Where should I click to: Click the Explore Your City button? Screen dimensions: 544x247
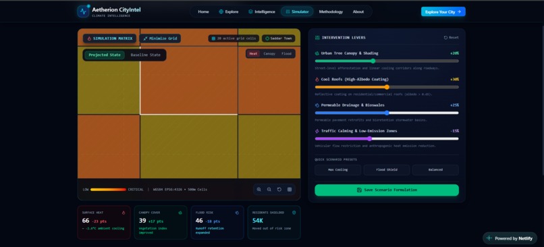[443, 11]
